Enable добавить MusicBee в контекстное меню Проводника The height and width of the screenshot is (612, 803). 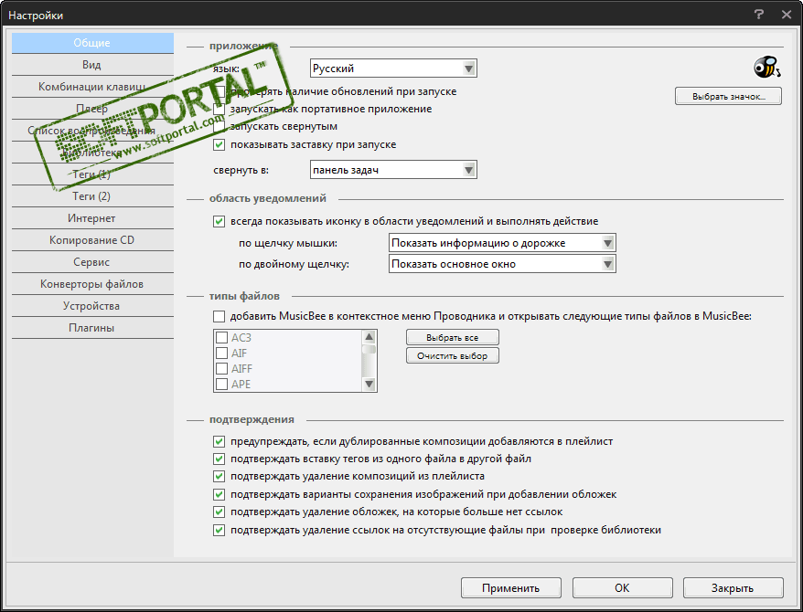coord(219,316)
